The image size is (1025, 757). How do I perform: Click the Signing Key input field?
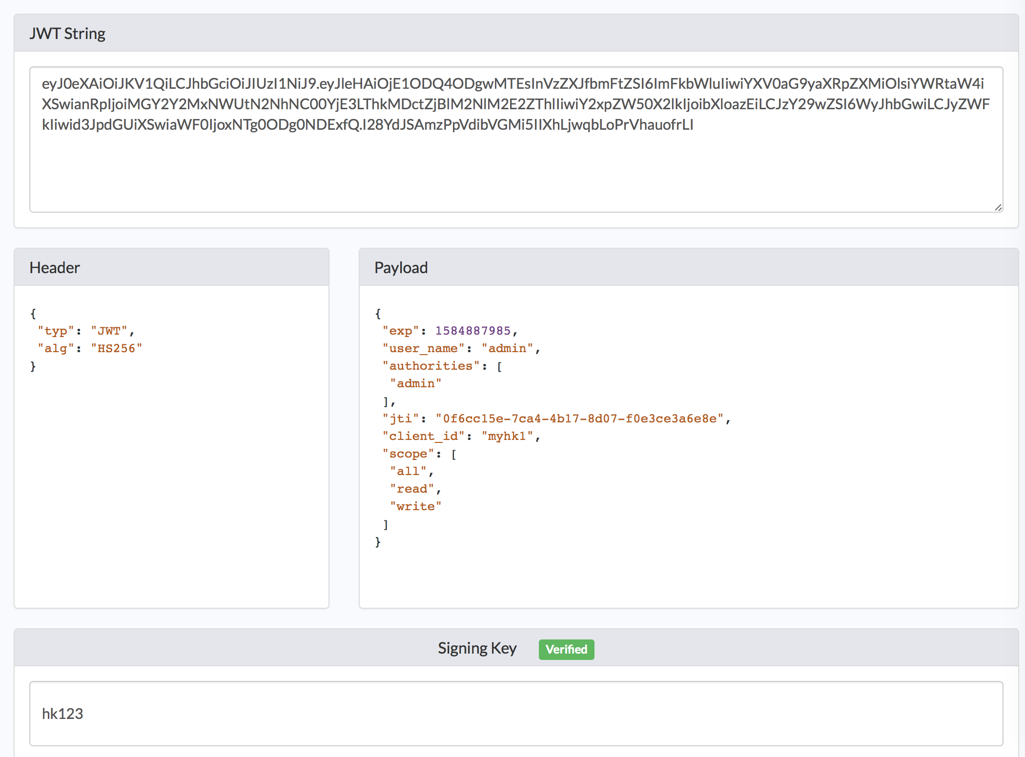[x=515, y=713]
